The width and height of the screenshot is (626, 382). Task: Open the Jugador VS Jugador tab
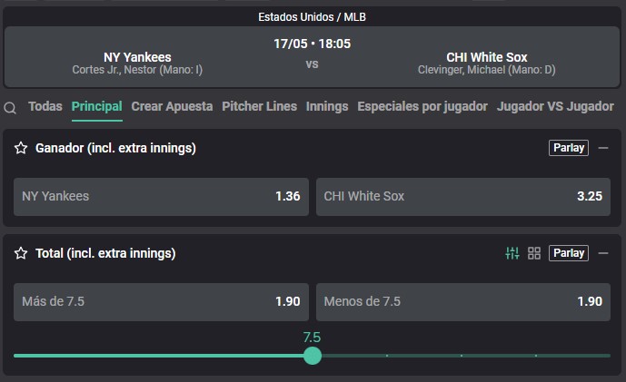click(555, 106)
